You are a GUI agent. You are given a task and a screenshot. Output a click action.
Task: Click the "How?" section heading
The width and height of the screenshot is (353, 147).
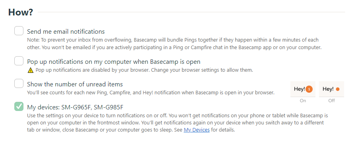tap(21, 12)
